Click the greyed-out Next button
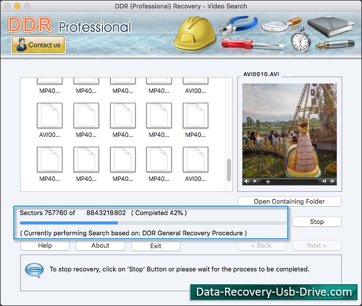 (x=317, y=246)
